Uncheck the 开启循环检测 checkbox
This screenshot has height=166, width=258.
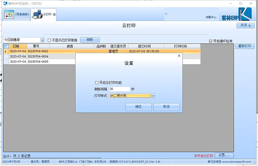[211, 41]
